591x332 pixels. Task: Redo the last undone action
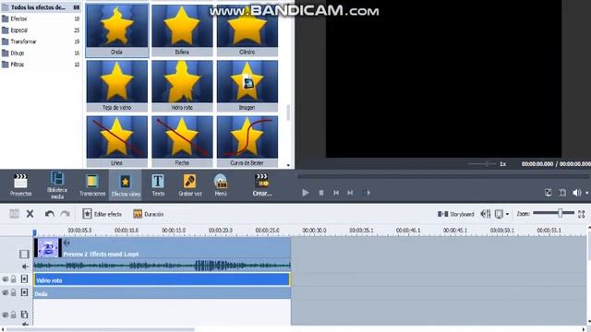66,214
